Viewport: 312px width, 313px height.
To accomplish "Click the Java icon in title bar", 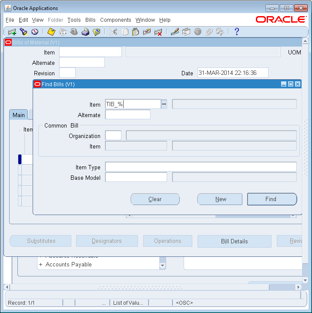I will [x=8, y=8].
